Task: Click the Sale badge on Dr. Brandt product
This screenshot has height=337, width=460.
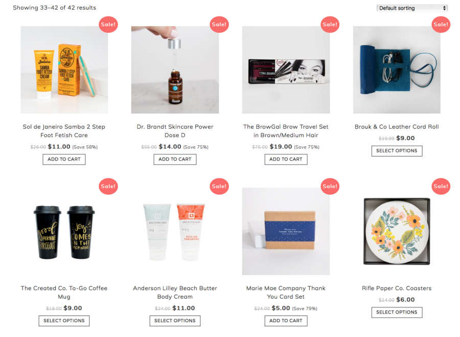Action: pos(219,25)
